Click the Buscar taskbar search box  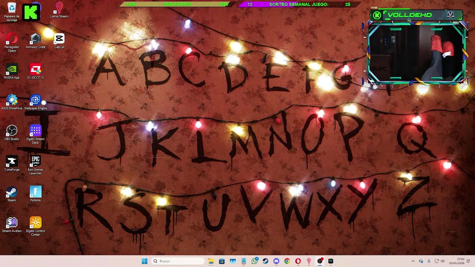click(178, 261)
